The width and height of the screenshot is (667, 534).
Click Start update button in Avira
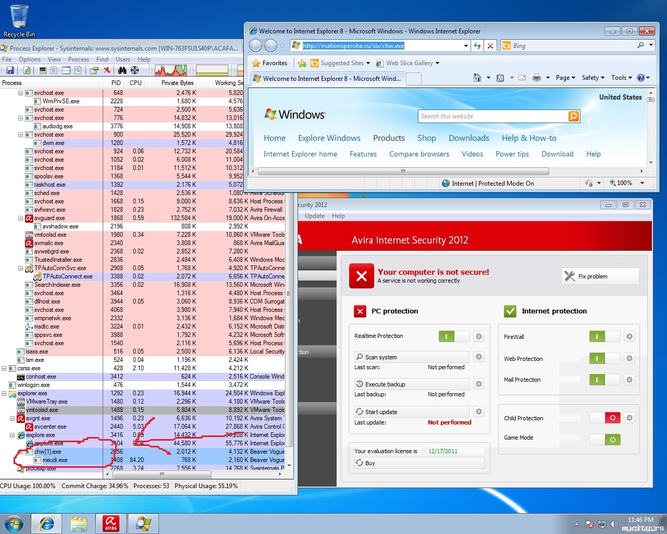coord(412,412)
